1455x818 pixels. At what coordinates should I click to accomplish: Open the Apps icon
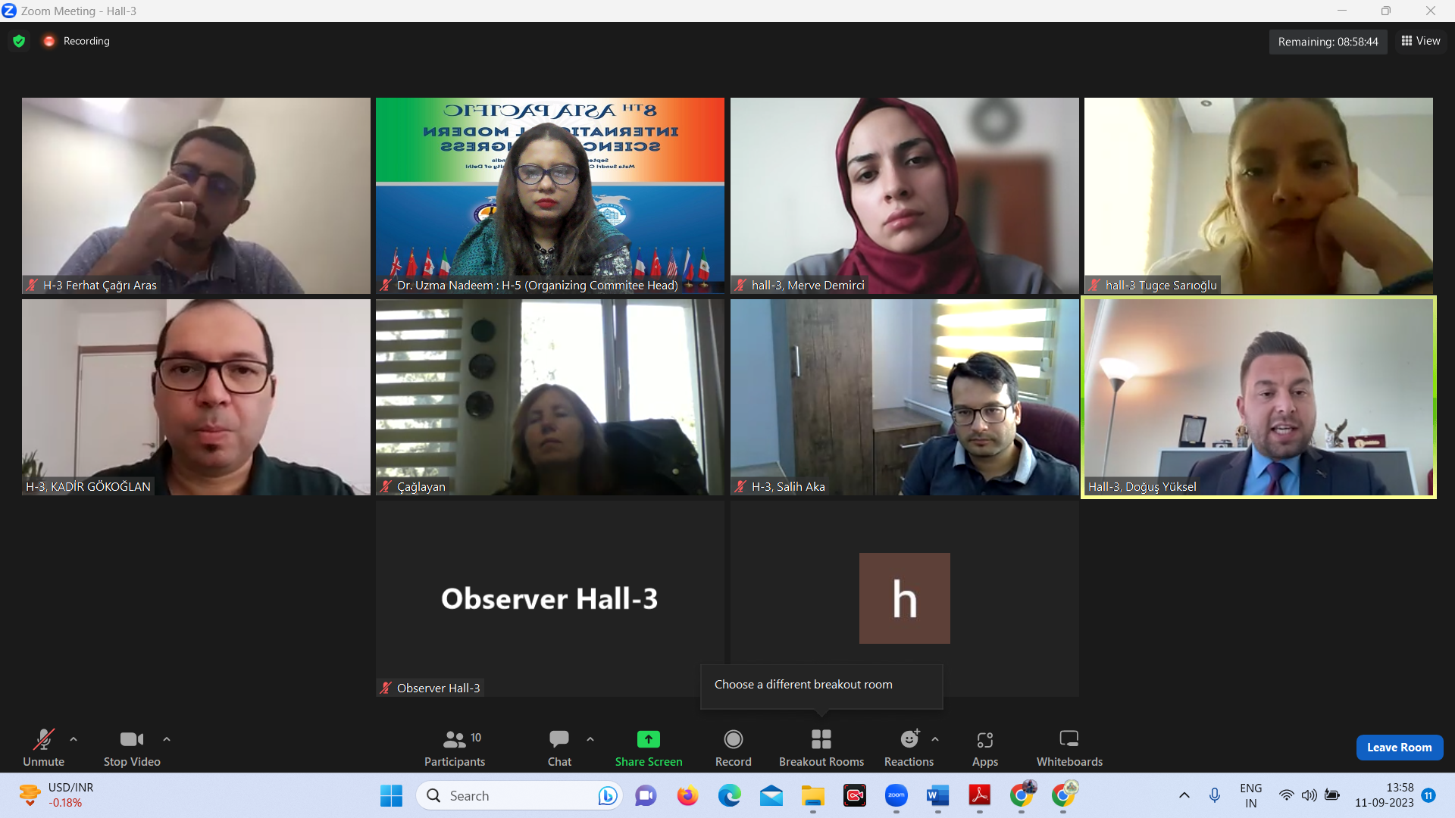(984, 739)
